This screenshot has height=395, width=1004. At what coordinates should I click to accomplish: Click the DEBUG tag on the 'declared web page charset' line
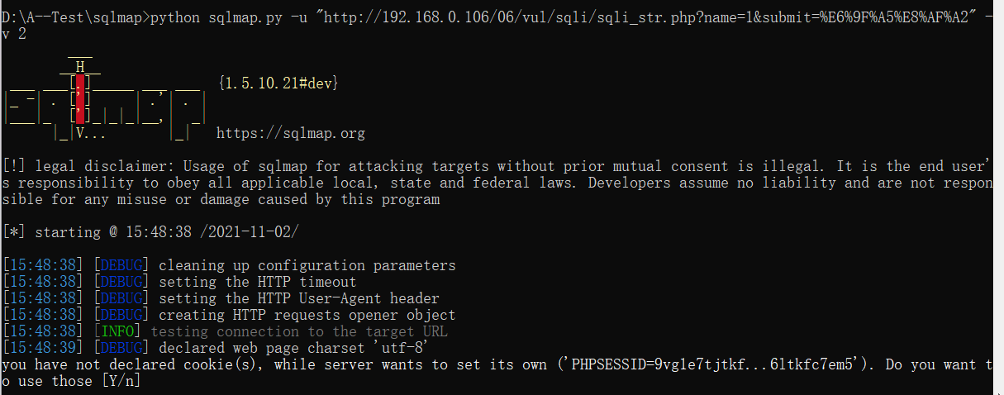pos(121,348)
